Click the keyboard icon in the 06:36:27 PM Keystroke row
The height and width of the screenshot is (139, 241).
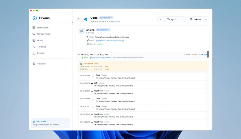coord(92,91)
